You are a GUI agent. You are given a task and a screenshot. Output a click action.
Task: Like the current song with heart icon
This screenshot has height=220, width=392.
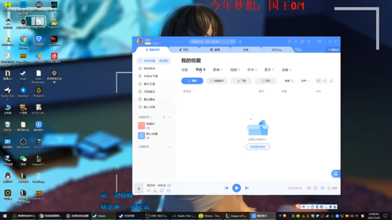(x=148, y=191)
